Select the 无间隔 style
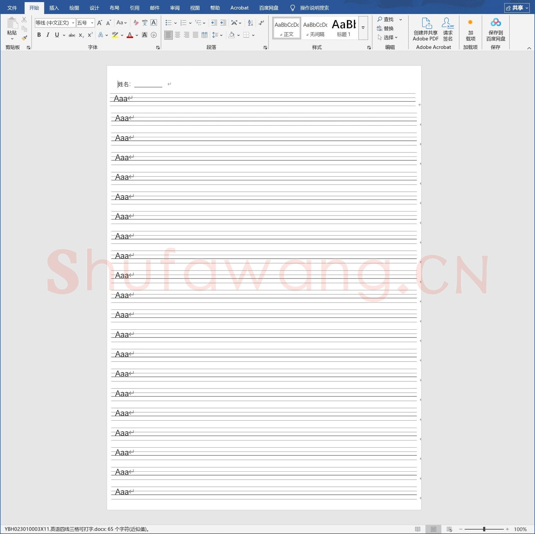535x534 pixels. click(x=315, y=29)
